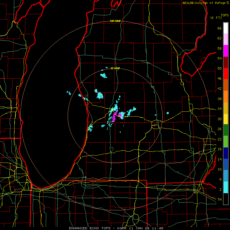
Task: Select the cyan legend swatch
Action: [x=226, y=187]
